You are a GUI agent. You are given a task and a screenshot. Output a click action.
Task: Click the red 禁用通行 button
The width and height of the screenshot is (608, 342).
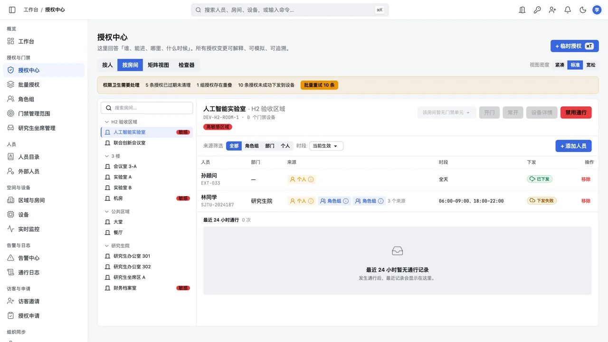tap(576, 113)
